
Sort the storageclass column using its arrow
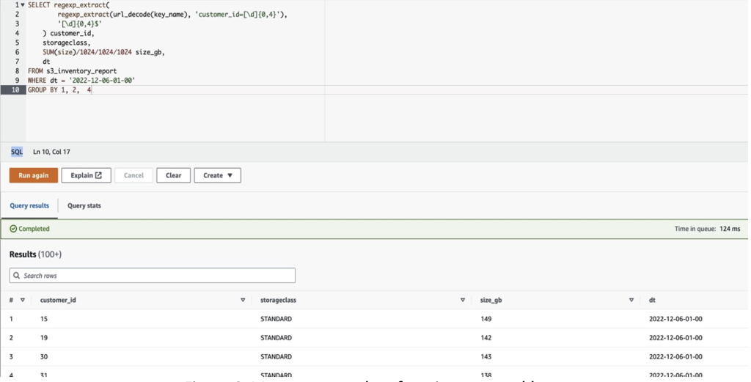pyautogui.click(x=463, y=300)
